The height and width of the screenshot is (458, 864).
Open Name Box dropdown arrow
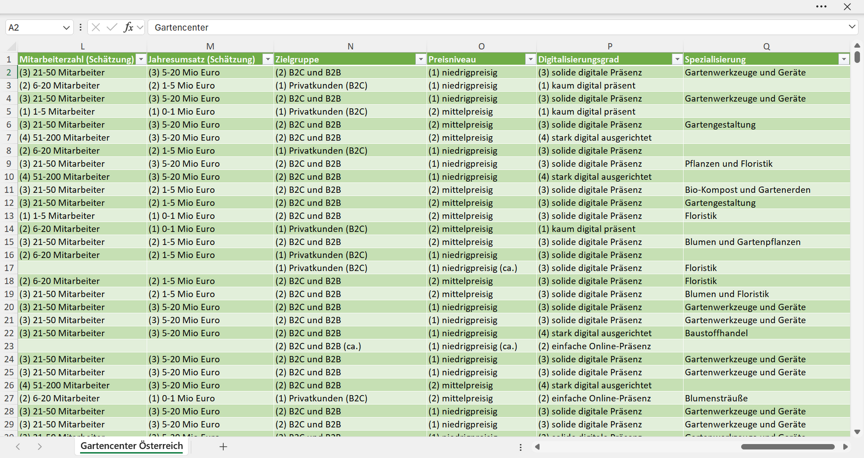click(x=66, y=28)
